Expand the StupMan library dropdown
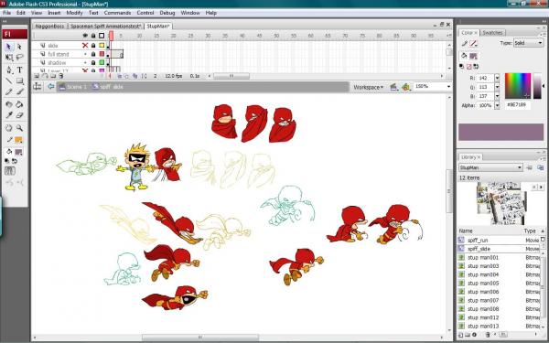 tap(490, 167)
